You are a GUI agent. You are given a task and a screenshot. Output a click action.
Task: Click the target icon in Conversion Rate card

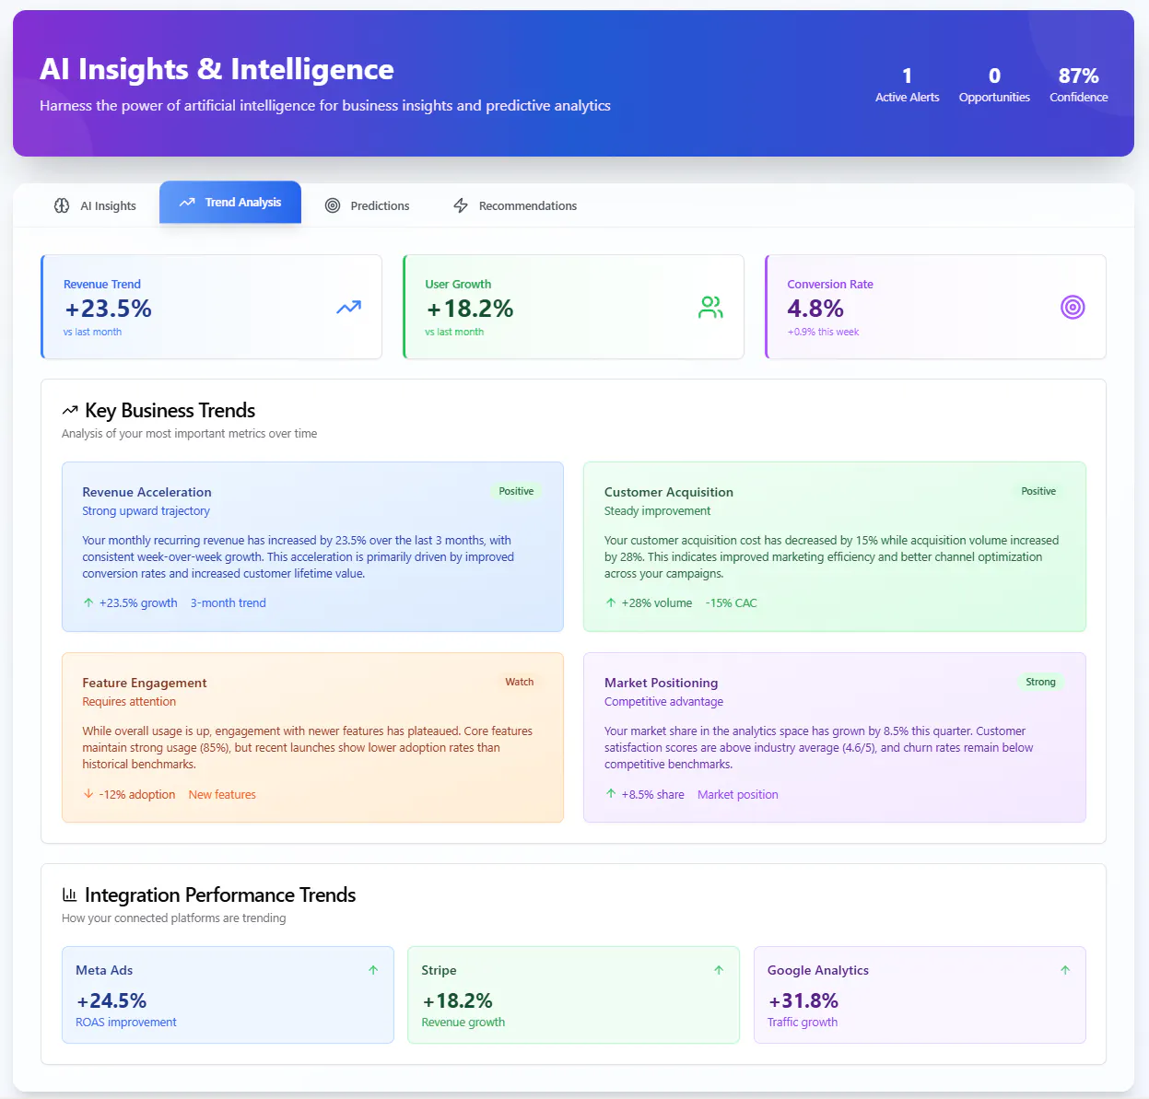(1073, 307)
